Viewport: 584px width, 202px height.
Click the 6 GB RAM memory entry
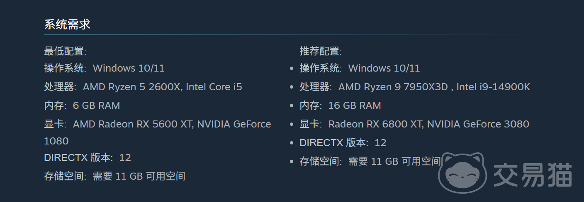[x=96, y=106]
